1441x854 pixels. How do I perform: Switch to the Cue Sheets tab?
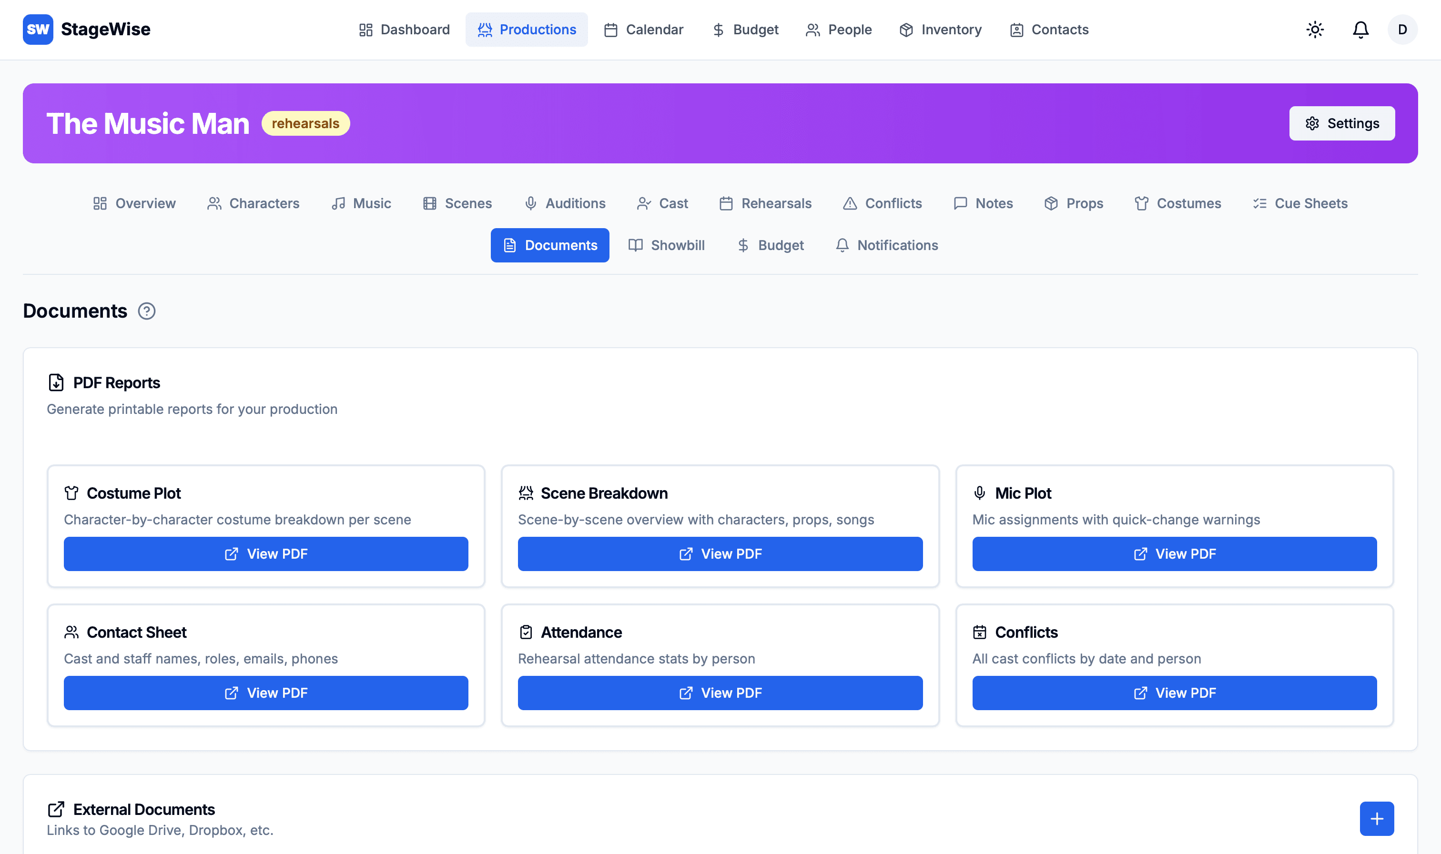(1300, 203)
